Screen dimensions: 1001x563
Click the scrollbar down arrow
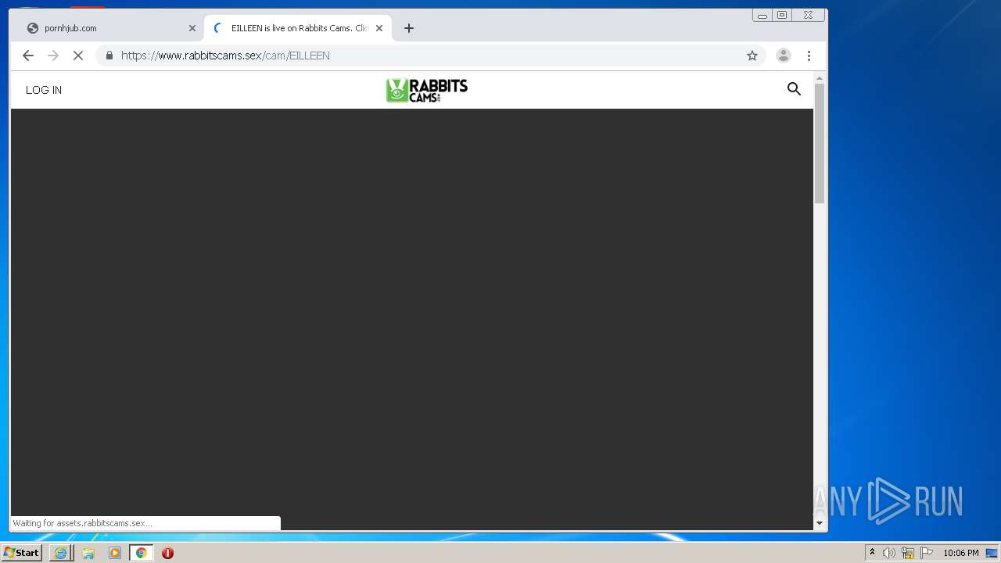[x=820, y=523]
